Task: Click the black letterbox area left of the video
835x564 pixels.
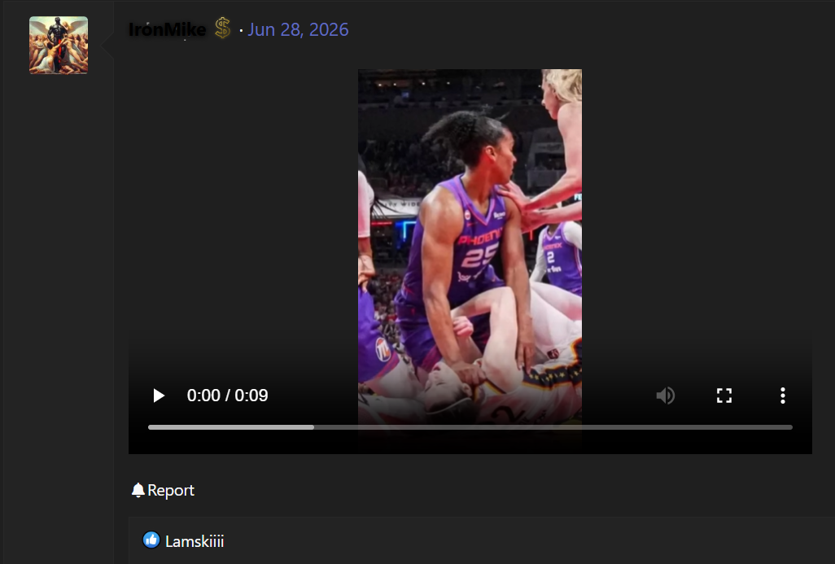Action: coord(243,213)
